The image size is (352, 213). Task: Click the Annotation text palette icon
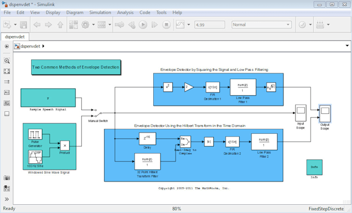tap(7, 93)
